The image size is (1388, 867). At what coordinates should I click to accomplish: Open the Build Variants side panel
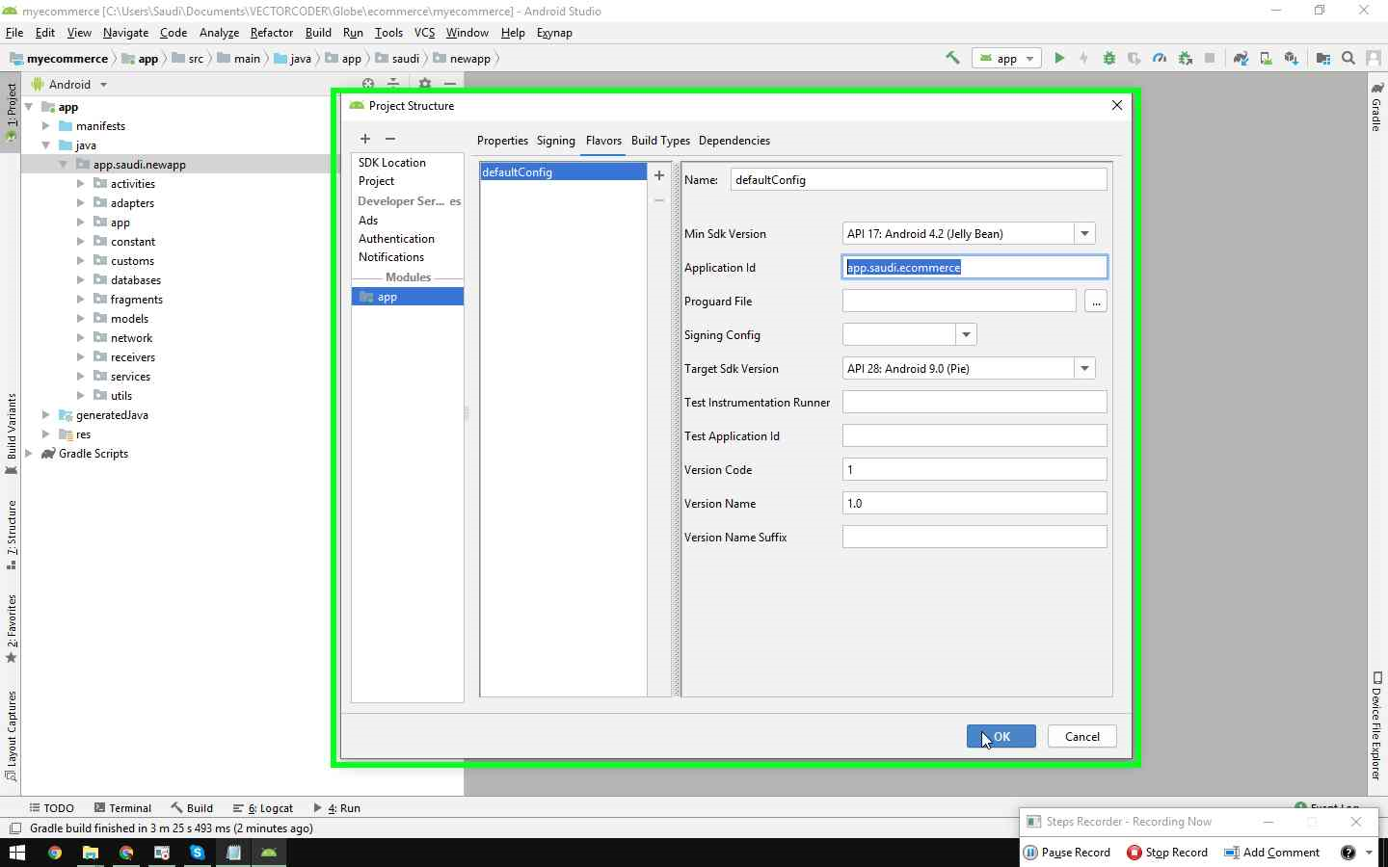coord(12,433)
